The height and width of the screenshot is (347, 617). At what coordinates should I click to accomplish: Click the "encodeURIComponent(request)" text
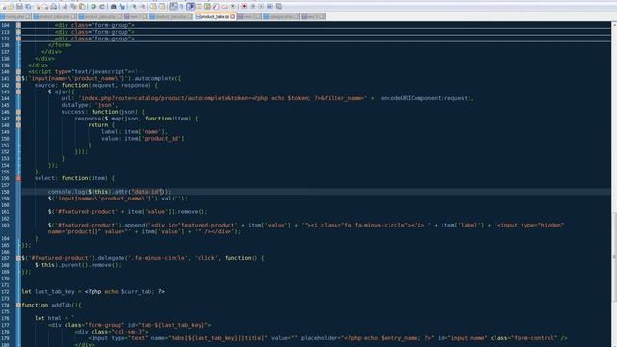426,98
